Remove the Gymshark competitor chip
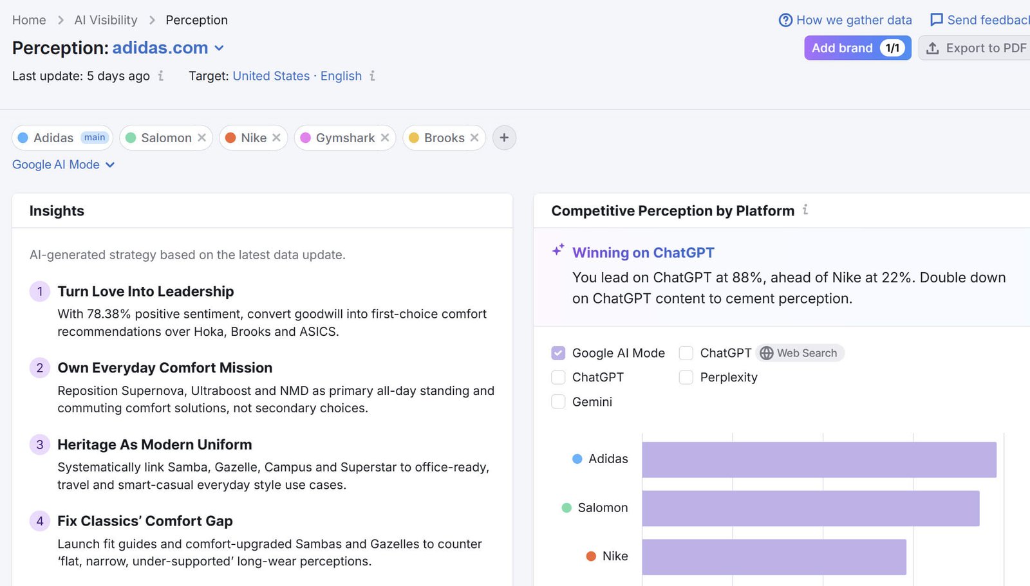Viewport: 1030px width, 586px height. tap(385, 138)
